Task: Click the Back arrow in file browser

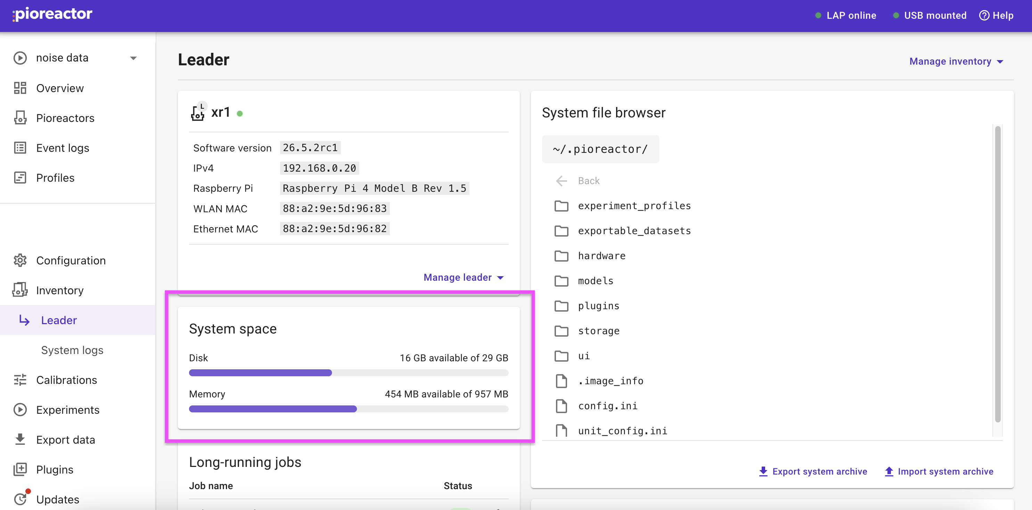Action: coord(561,181)
